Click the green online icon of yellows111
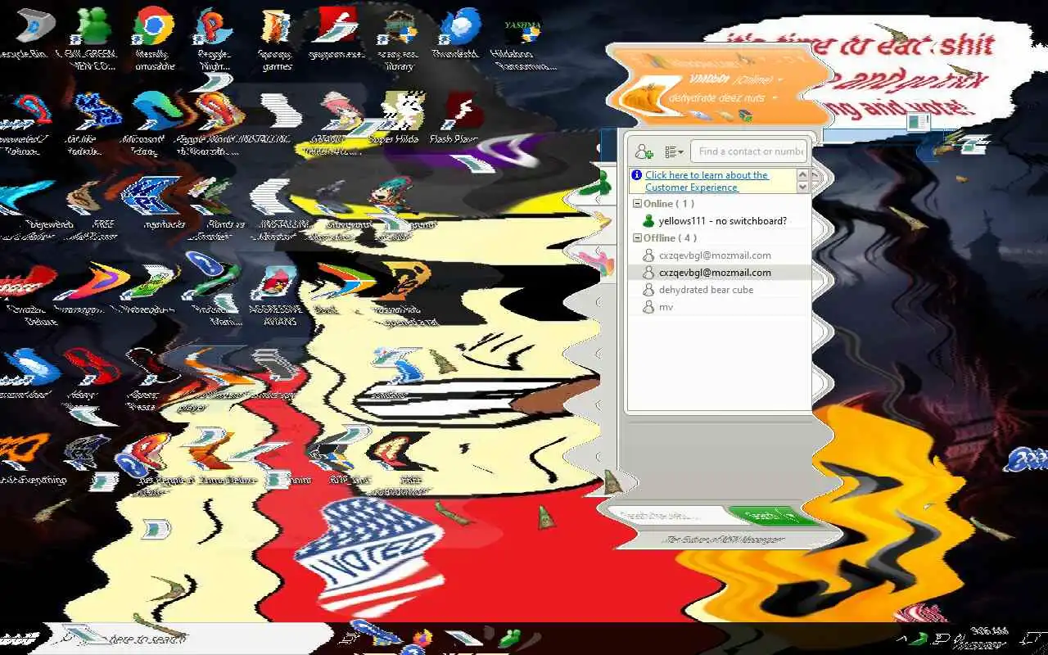 coord(648,221)
